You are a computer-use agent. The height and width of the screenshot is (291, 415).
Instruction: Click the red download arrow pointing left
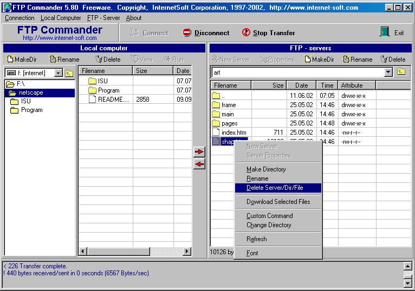[x=199, y=164]
